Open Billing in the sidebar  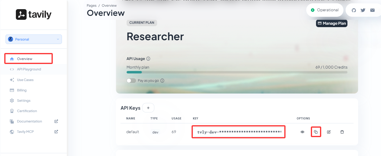(x=22, y=90)
